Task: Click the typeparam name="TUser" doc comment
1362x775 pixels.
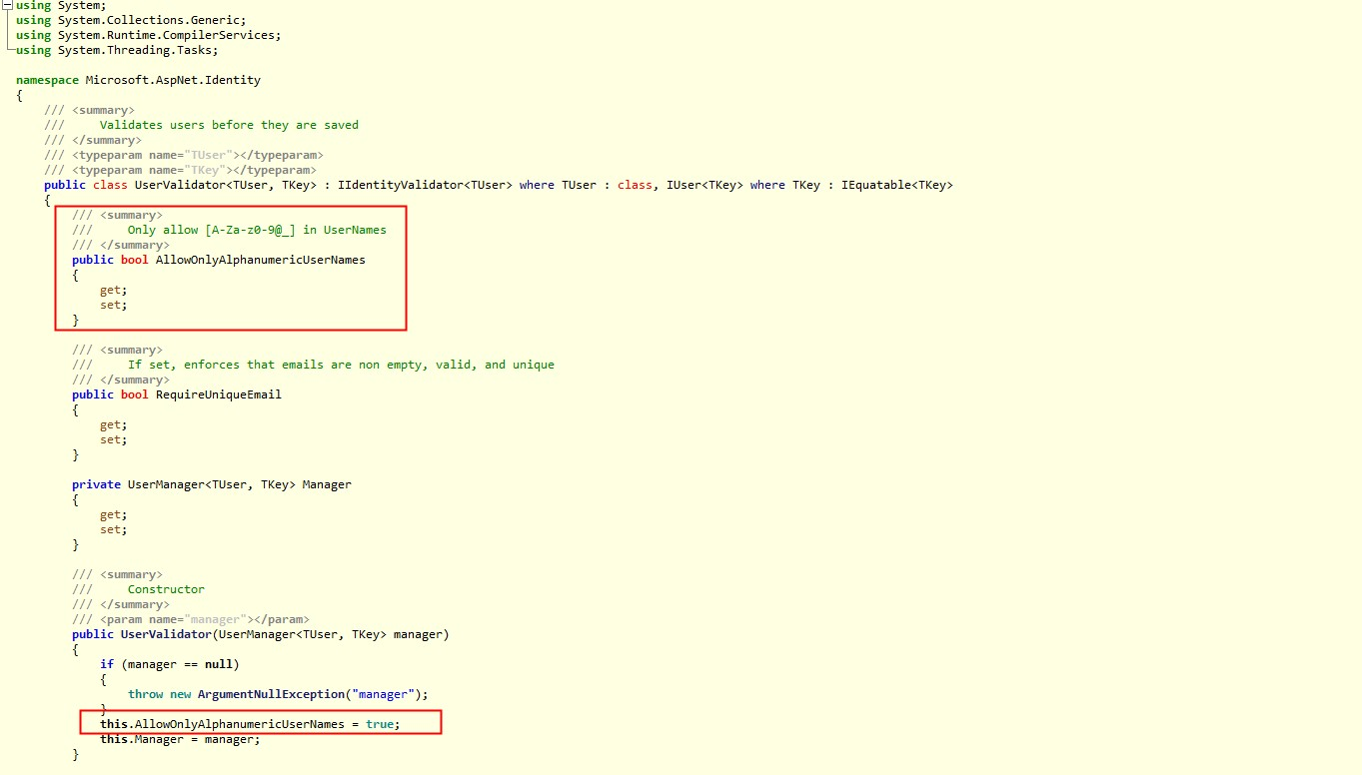Action: (x=184, y=155)
